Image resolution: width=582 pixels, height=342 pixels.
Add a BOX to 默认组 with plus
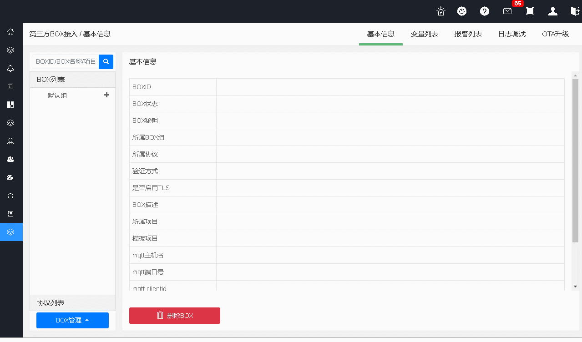tap(107, 95)
